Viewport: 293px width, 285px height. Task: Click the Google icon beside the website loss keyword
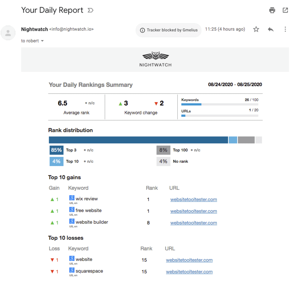tap(72, 258)
